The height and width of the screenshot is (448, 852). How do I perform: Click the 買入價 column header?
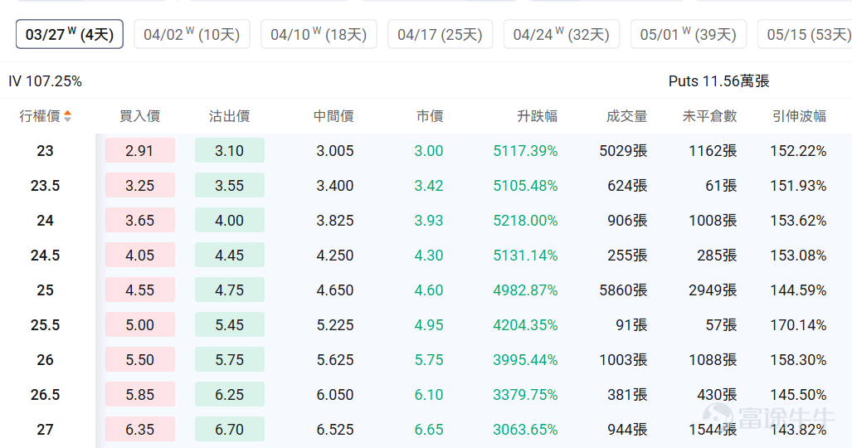pos(139,116)
